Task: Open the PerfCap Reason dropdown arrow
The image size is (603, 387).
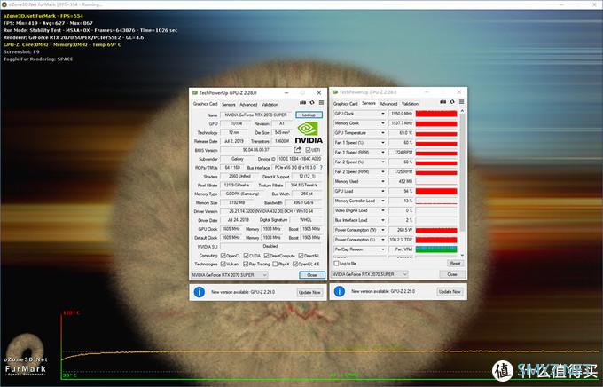Action: (x=383, y=249)
